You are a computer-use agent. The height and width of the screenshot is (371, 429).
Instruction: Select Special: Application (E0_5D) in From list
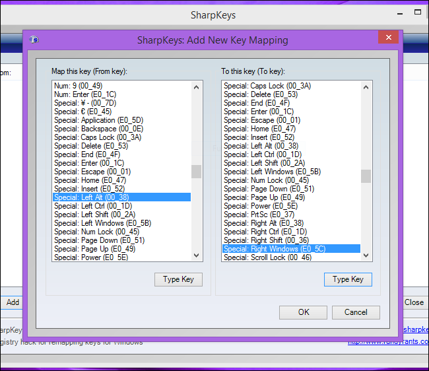[x=121, y=120]
